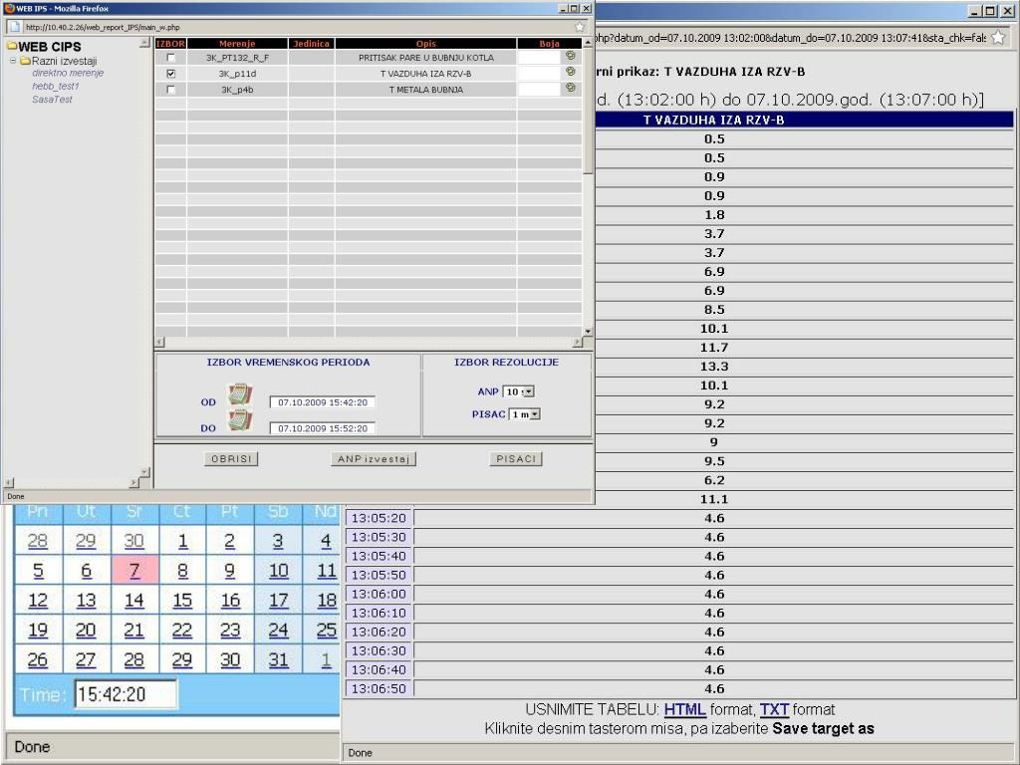The image size is (1020, 765).
Task: Click the Merenje column header
Action: point(237,44)
